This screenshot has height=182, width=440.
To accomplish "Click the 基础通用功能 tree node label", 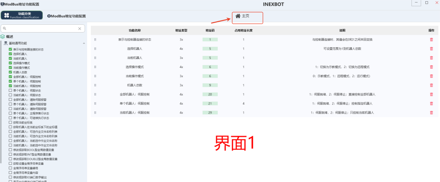I will (18, 43).
